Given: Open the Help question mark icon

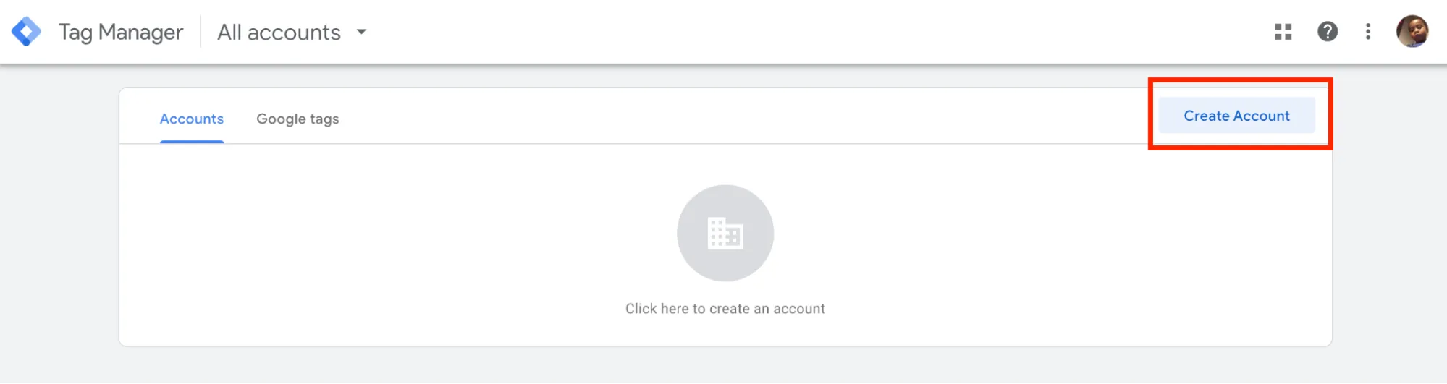Looking at the screenshot, I should click(x=1327, y=32).
